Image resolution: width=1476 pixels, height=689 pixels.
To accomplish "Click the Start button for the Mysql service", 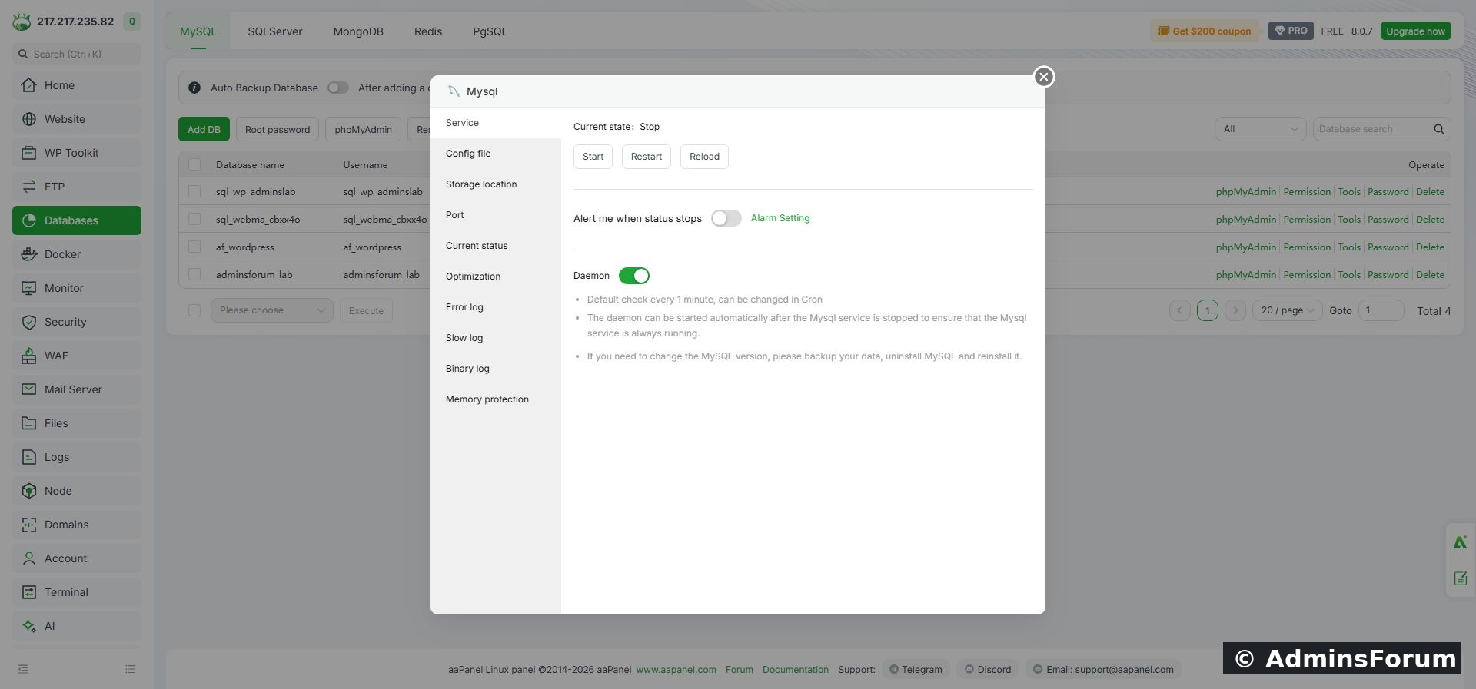I will (x=593, y=157).
